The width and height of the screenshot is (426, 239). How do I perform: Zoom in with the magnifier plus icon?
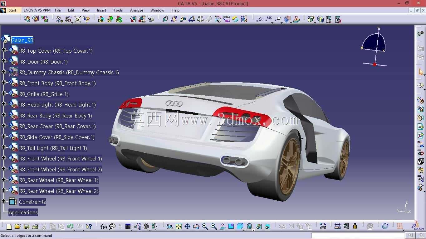click(205, 227)
